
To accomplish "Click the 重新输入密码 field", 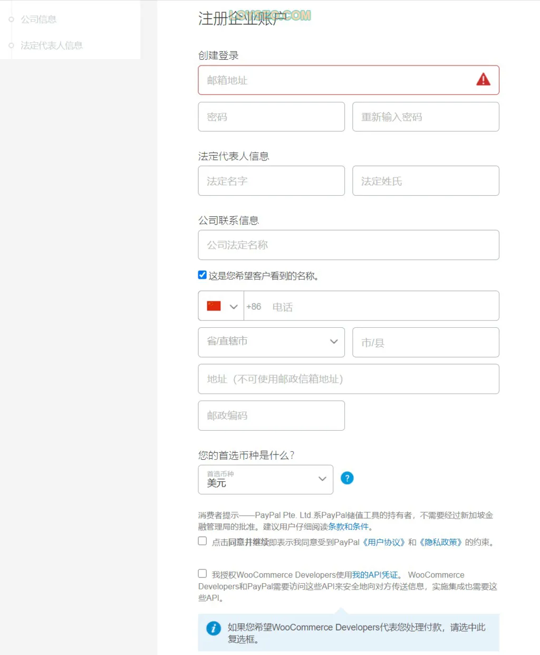I will click(426, 117).
